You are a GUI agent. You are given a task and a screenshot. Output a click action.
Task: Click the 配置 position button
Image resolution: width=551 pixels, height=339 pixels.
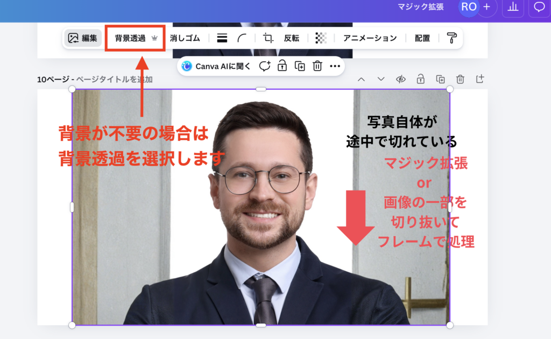tap(422, 38)
